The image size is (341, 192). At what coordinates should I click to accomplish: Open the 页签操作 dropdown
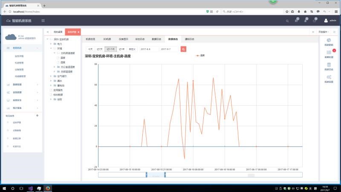pyautogui.click(x=324, y=32)
